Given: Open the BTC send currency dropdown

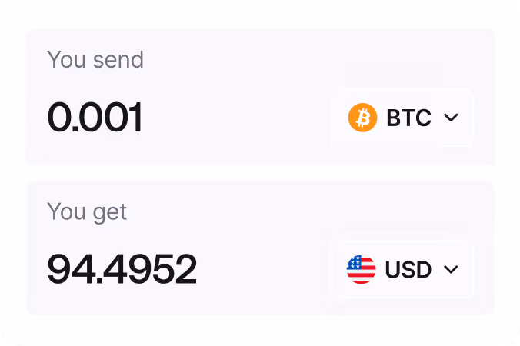Looking at the screenshot, I should 403,118.
